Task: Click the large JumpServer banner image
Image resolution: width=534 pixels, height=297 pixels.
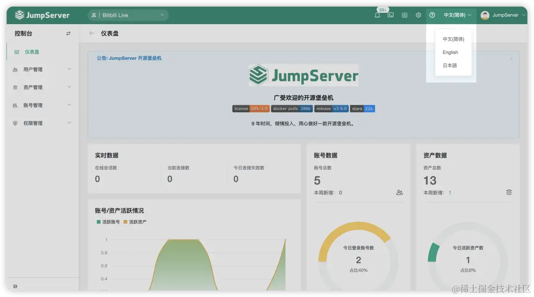Action: tap(304, 75)
